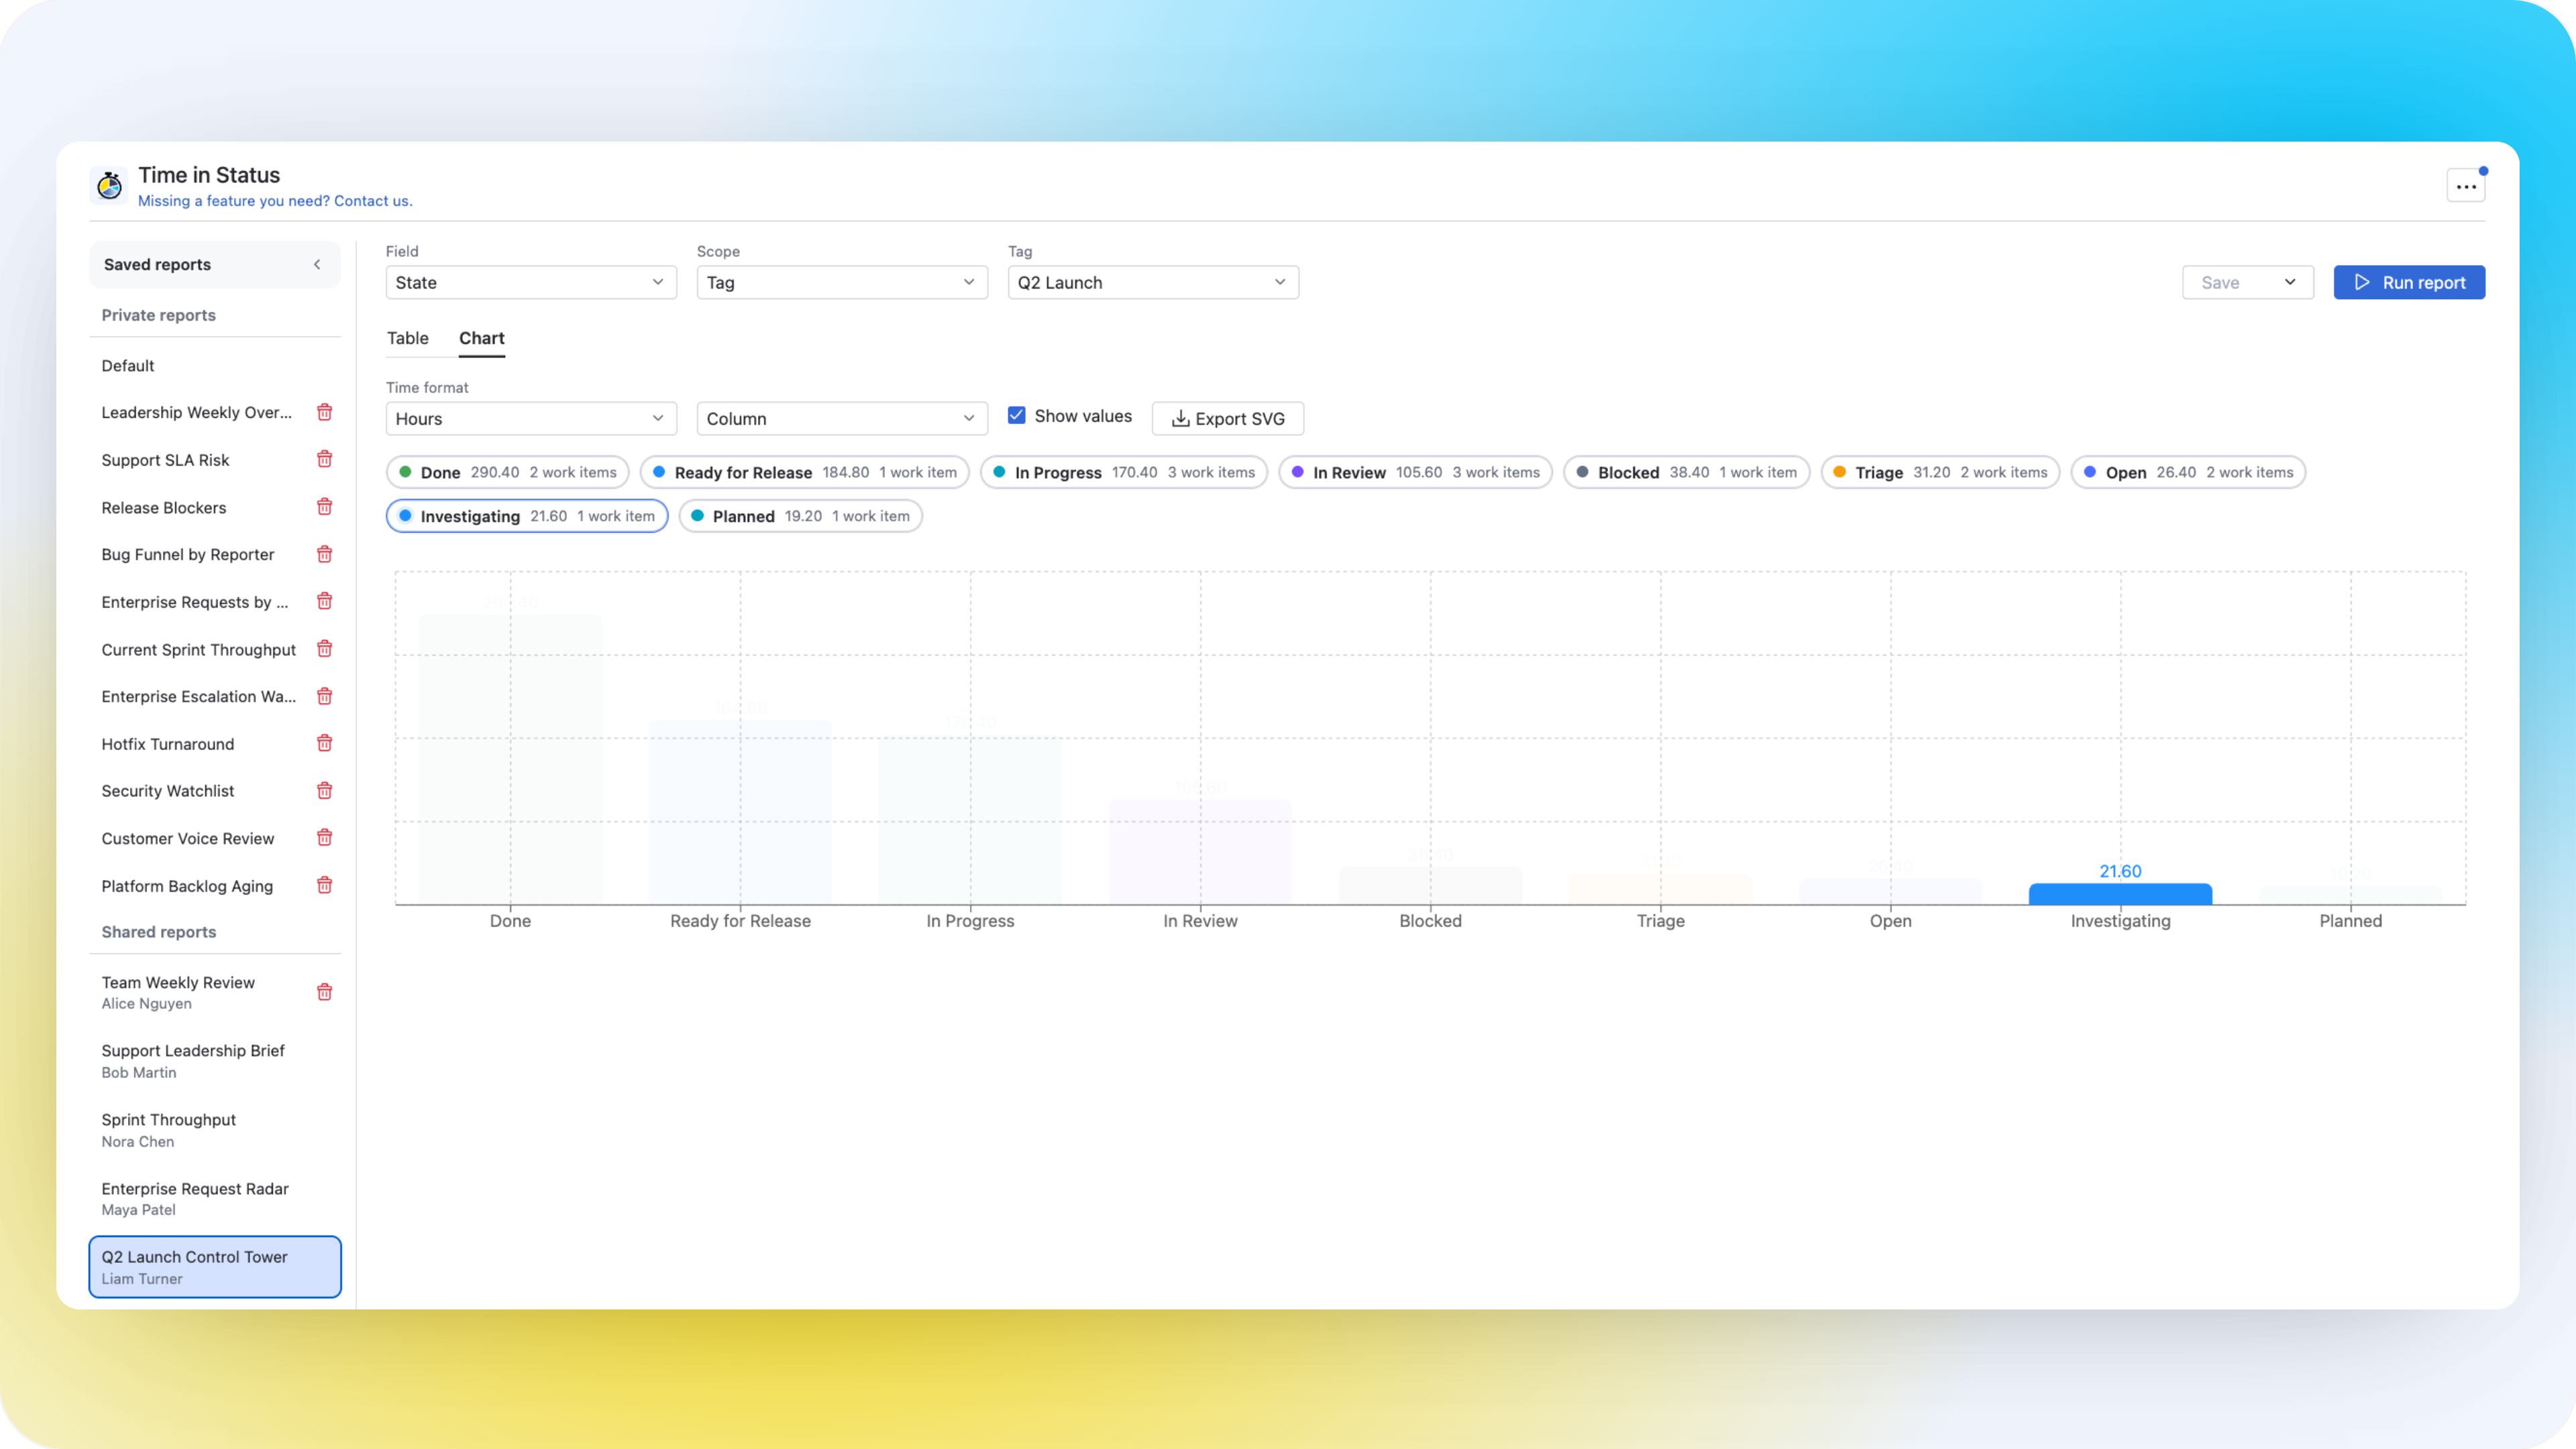Toggle off the Investigating legend pill

pyautogui.click(x=527, y=516)
